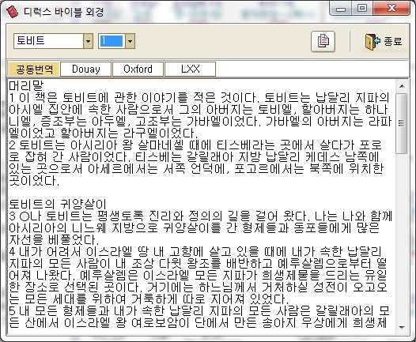
Task: Select the highlighted chapter number field
Action: [x=112, y=41]
